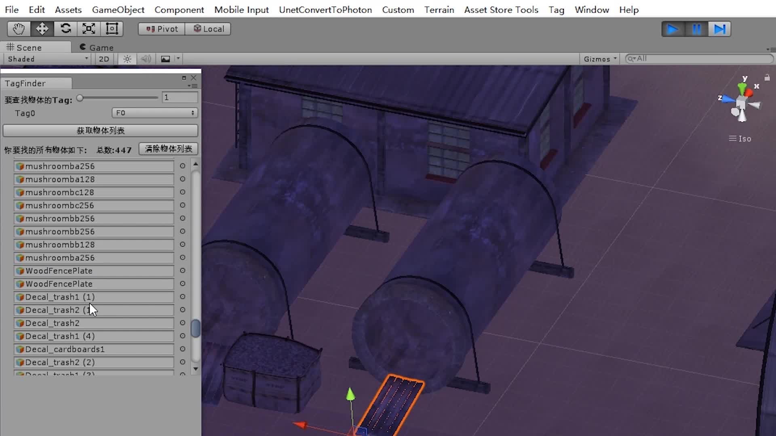Screen dimensions: 776x436
Task: Open the Gizmos dropdown
Action: point(600,59)
